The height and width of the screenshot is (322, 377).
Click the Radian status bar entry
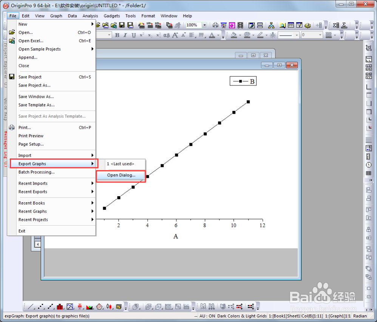(x=360, y=316)
